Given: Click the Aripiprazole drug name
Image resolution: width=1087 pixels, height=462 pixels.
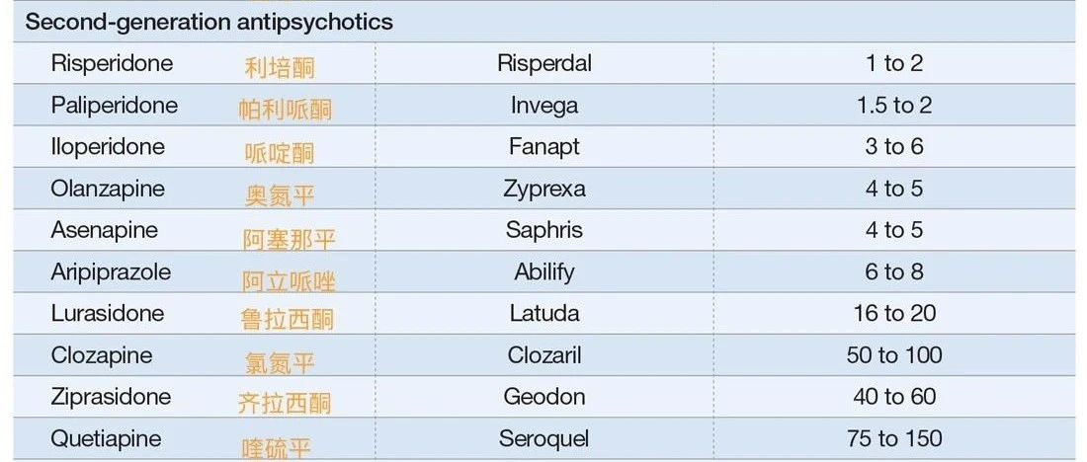Looking at the screenshot, I should point(111,272).
